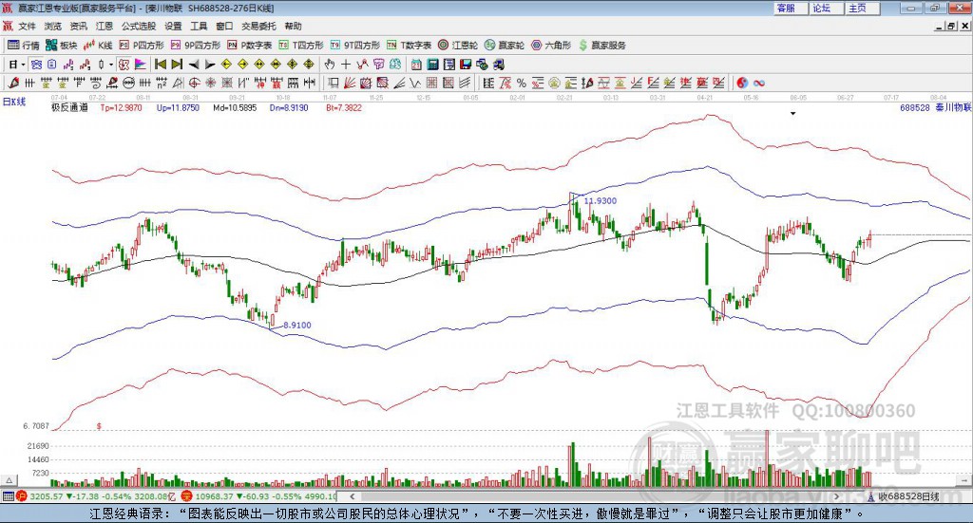Open the 交易委托 menu
This screenshot has height=523, width=973.
click(x=258, y=26)
